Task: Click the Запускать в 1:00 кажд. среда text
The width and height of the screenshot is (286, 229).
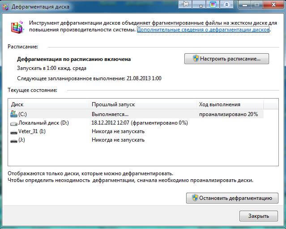Action: pos(51,68)
